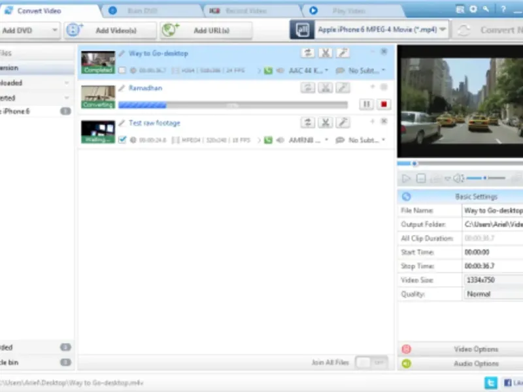The height and width of the screenshot is (392, 523).
Task: Click the output profile device icon
Action: [302, 29]
